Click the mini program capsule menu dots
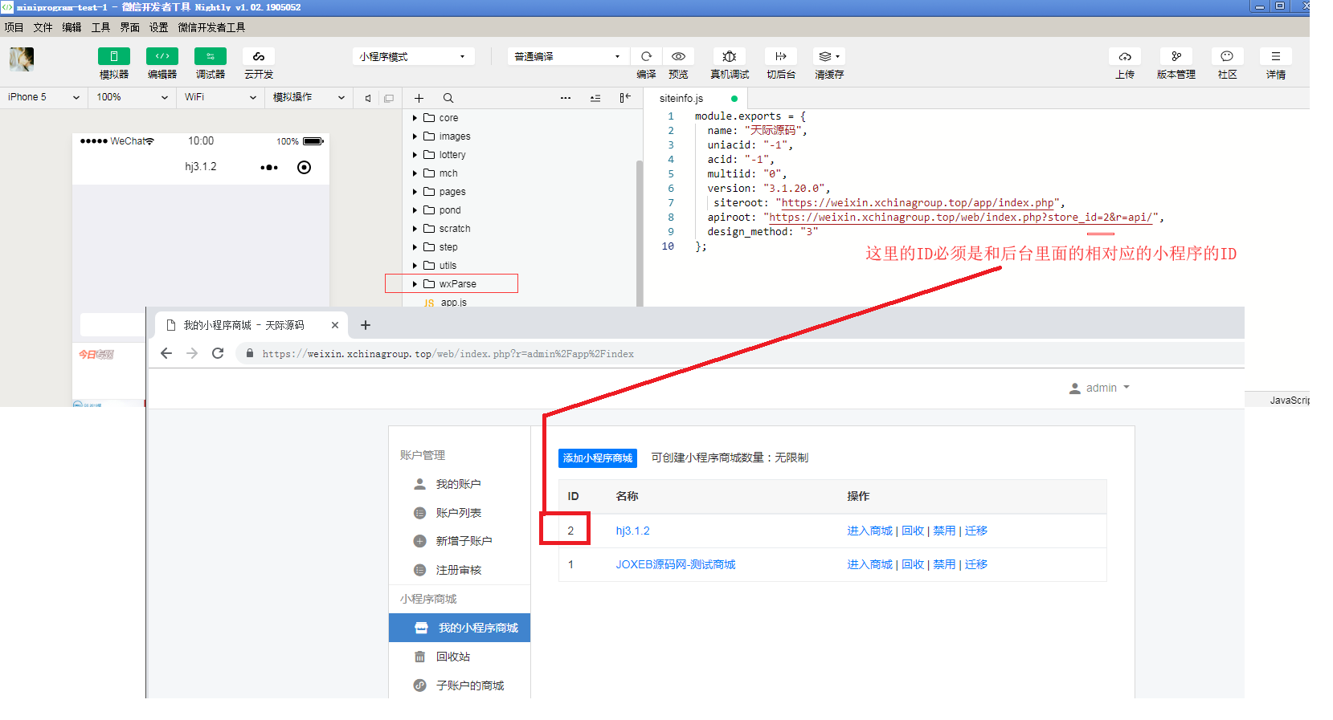Screen dimensions: 1333x720 269,168
